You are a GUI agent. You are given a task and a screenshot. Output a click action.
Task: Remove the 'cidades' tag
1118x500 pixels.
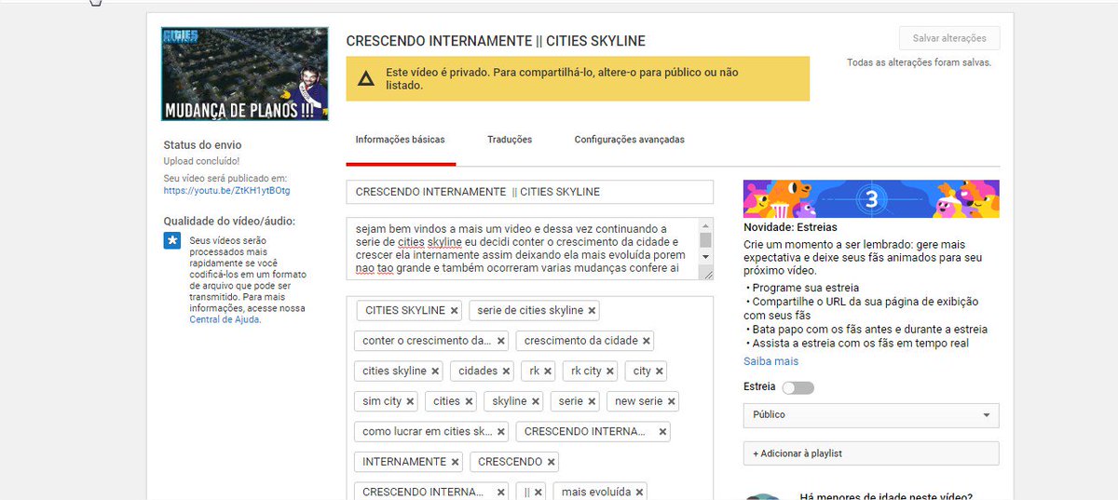(506, 371)
